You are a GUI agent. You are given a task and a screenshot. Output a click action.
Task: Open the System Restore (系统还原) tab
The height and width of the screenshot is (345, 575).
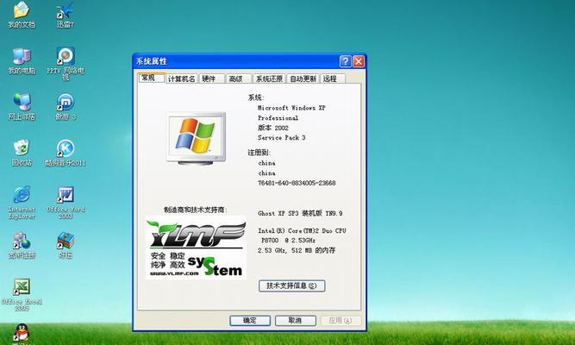point(269,78)
